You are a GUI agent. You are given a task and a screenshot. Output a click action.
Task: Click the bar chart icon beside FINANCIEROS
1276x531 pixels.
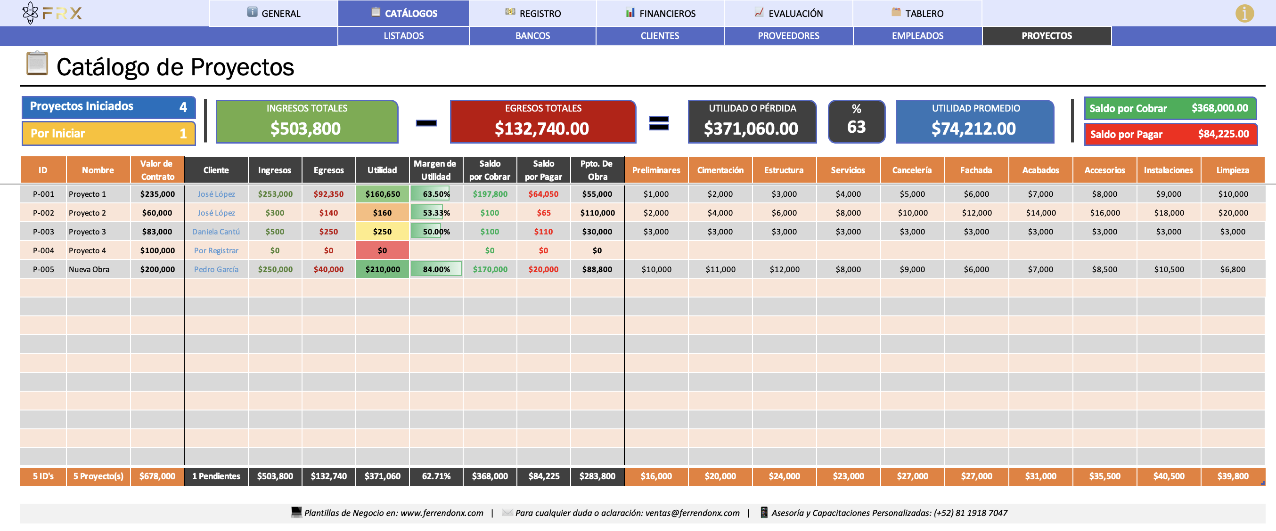[630, 12]
